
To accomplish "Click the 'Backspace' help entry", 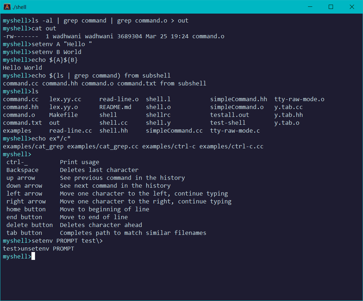I will (x=22, y=170).
